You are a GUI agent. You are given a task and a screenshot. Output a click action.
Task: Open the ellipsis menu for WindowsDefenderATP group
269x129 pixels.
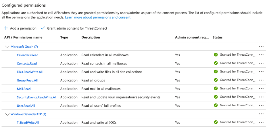tap(261, 114)
